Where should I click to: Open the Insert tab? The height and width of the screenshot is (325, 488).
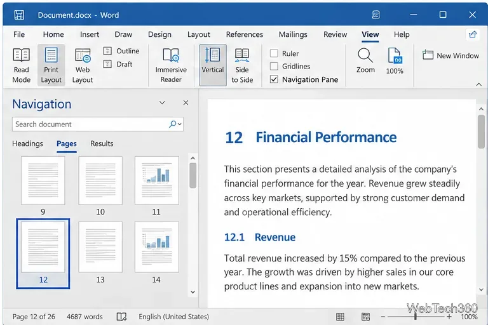90,34
